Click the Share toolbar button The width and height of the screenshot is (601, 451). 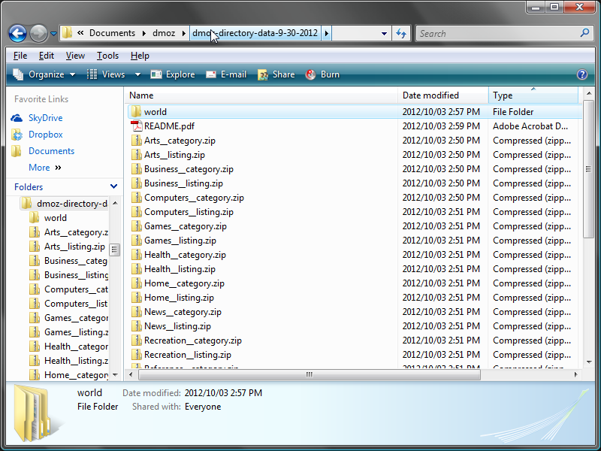[276, 74]
